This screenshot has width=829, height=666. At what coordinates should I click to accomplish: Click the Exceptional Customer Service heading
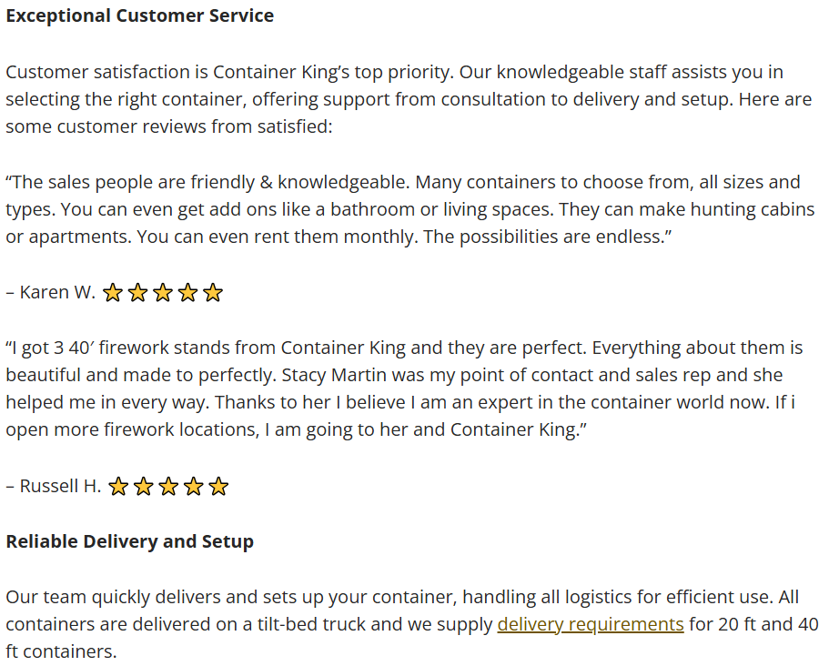(x=140, y=15)
